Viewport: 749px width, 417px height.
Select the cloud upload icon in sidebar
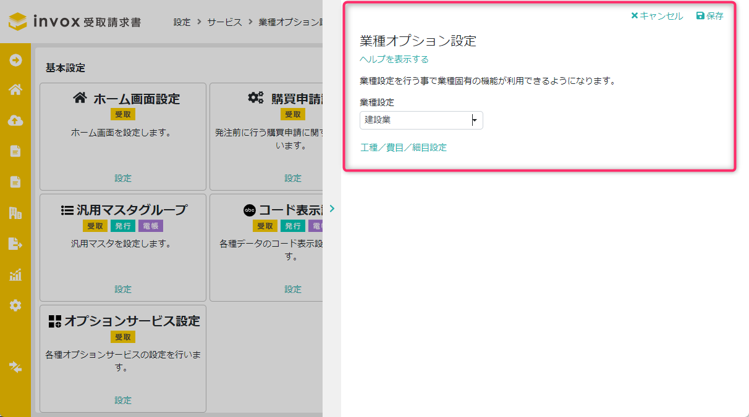click(15, 120)
